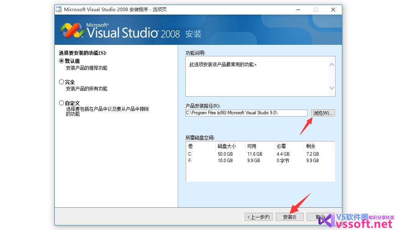Select the 默认值 radio button

[x=61, y=61]
